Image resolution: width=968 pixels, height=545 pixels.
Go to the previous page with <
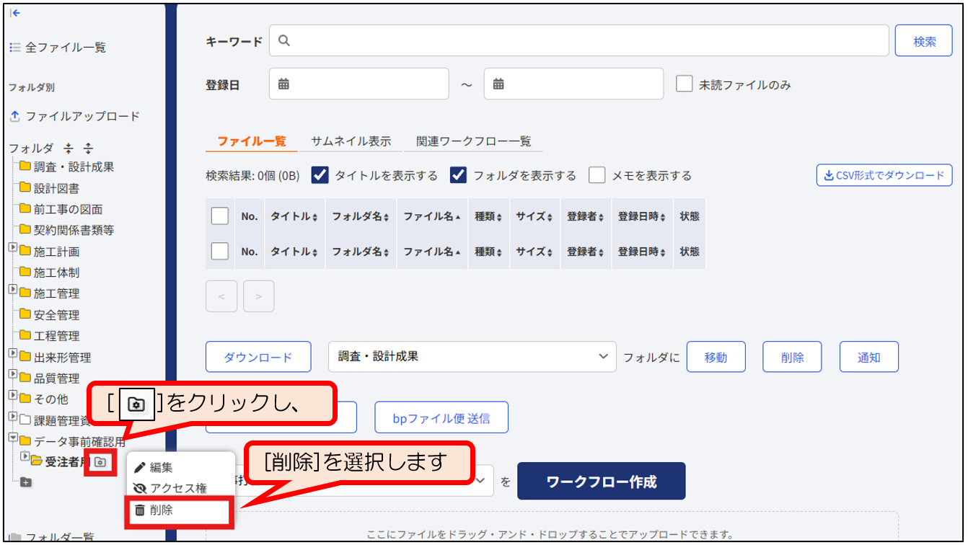click(x=221, y=296)
